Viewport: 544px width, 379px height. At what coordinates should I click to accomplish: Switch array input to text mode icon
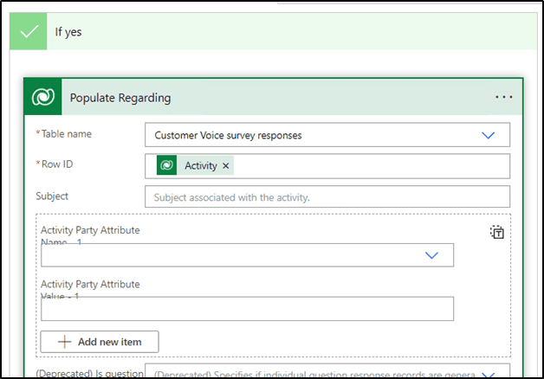pyautogui.click(x=497, y=232)
